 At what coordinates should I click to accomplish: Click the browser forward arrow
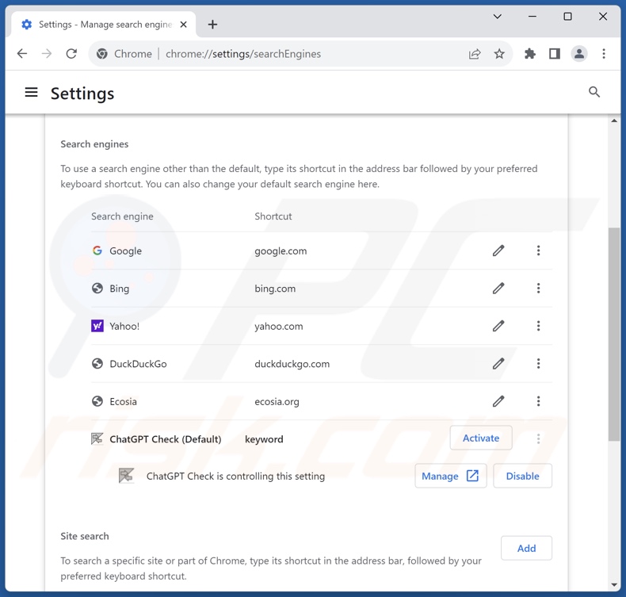47,53
